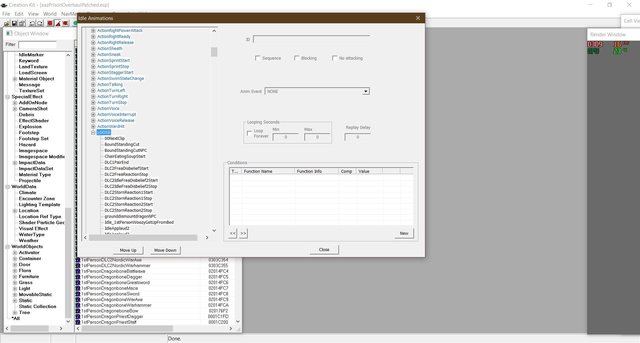The image size is (640, 343).
Task: Click the << conditions button
Action: [233, 233]
